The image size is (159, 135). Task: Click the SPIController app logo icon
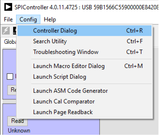(8, 7)
